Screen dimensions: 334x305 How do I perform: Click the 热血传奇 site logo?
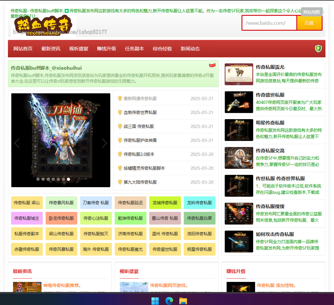click(x=43, y=26)
